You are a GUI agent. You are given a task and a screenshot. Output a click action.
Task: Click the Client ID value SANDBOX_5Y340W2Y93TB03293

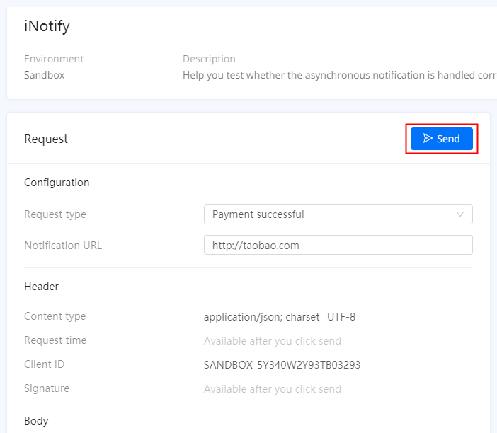click(282, 365)
